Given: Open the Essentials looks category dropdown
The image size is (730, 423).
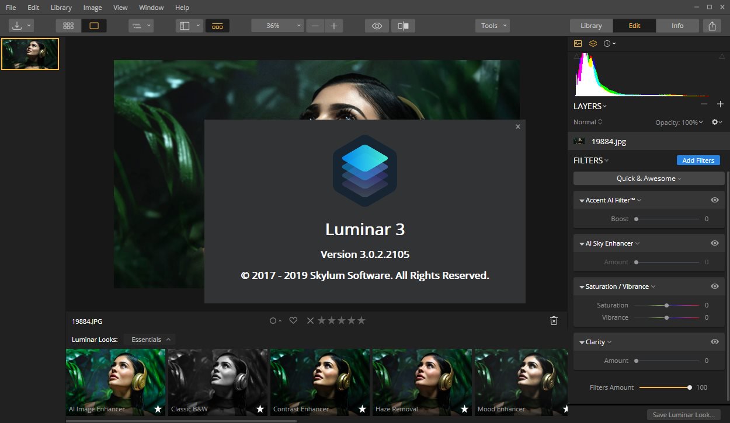Looking at the screenshot, I should tap(151, 339).
